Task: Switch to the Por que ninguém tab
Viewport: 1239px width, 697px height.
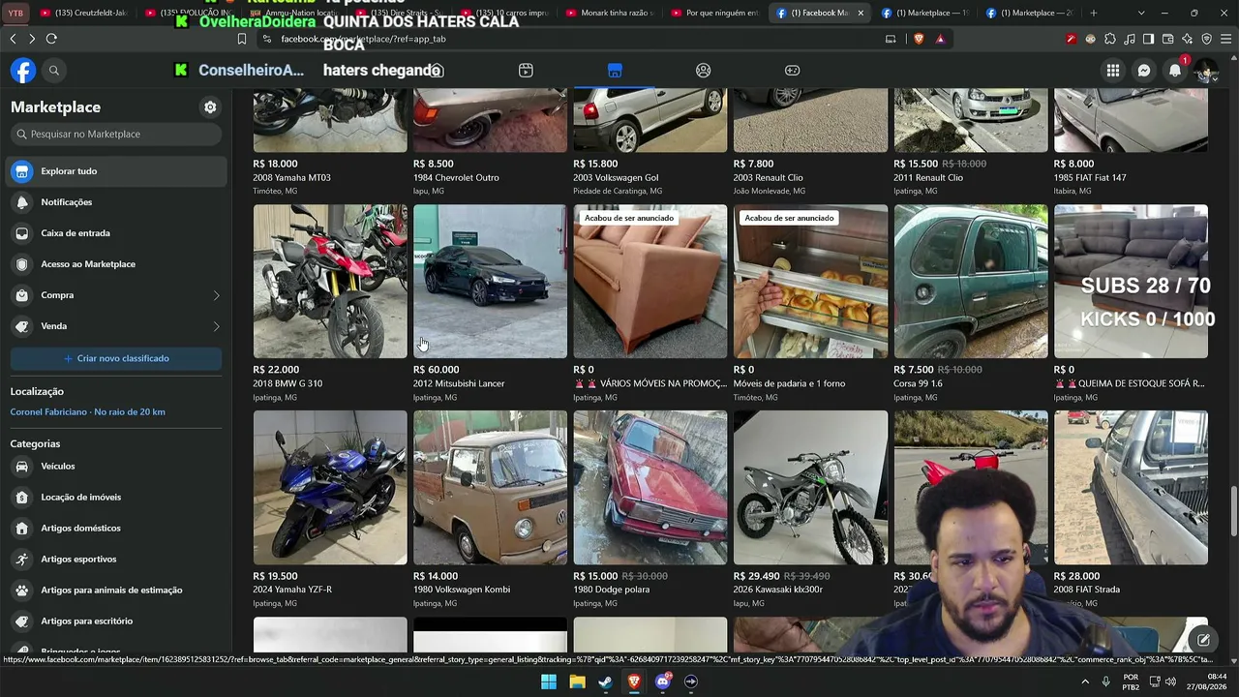Action: point(716,13)
